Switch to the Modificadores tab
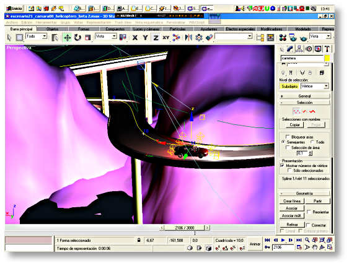This screenshot has height=266, width=349. pos(272,29)
